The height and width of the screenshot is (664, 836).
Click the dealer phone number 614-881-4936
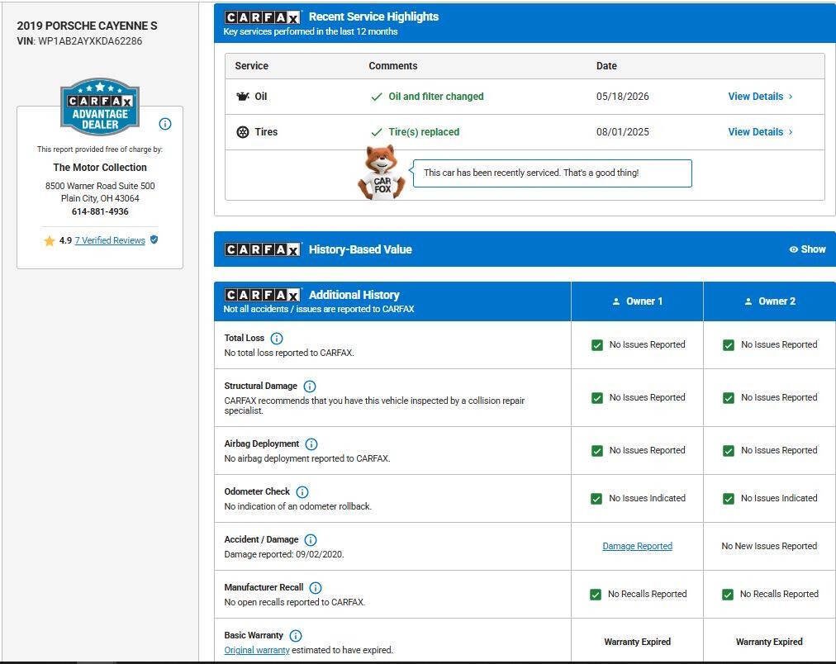[x=100, y=211]
